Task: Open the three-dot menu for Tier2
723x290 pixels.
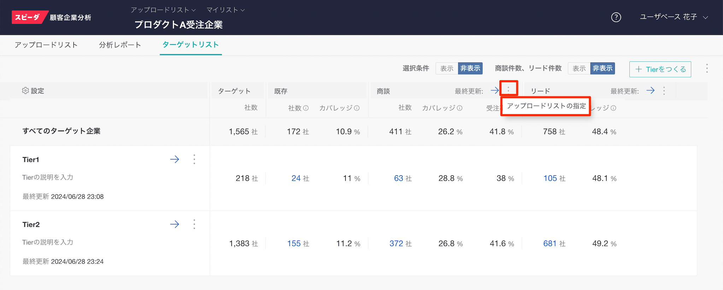Action: tap(194, 224)
